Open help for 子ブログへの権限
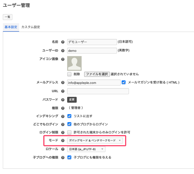 click(x=63, y=157)
